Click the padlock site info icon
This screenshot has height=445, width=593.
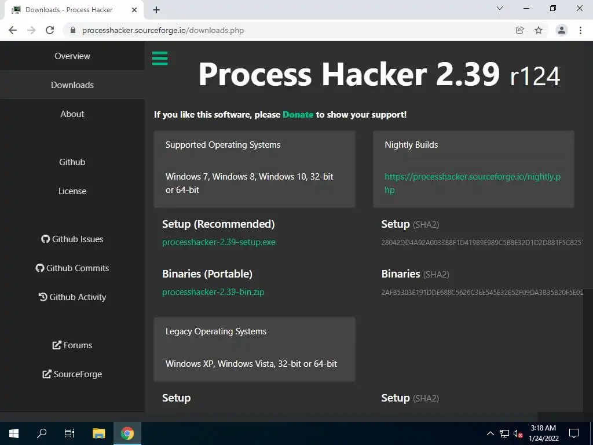point(73,30)
